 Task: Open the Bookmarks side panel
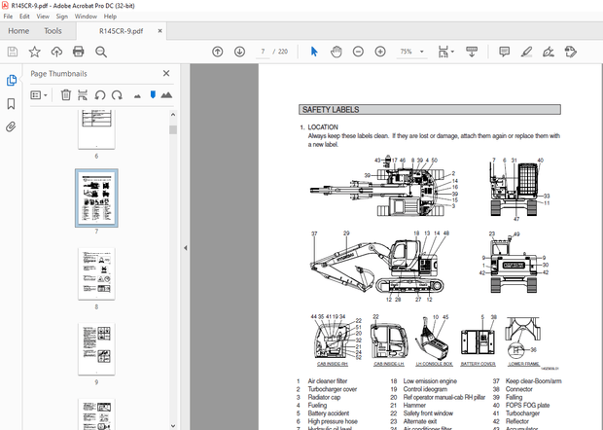click(11, 103)
